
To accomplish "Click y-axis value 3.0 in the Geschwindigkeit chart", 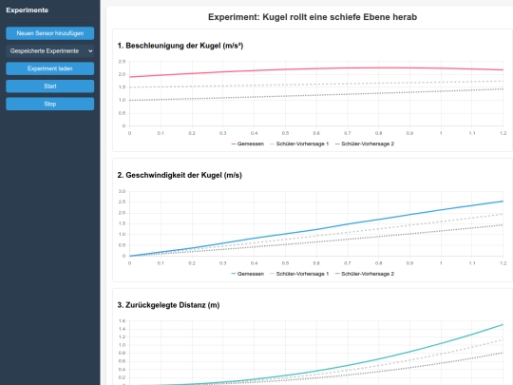I will 122,191.
